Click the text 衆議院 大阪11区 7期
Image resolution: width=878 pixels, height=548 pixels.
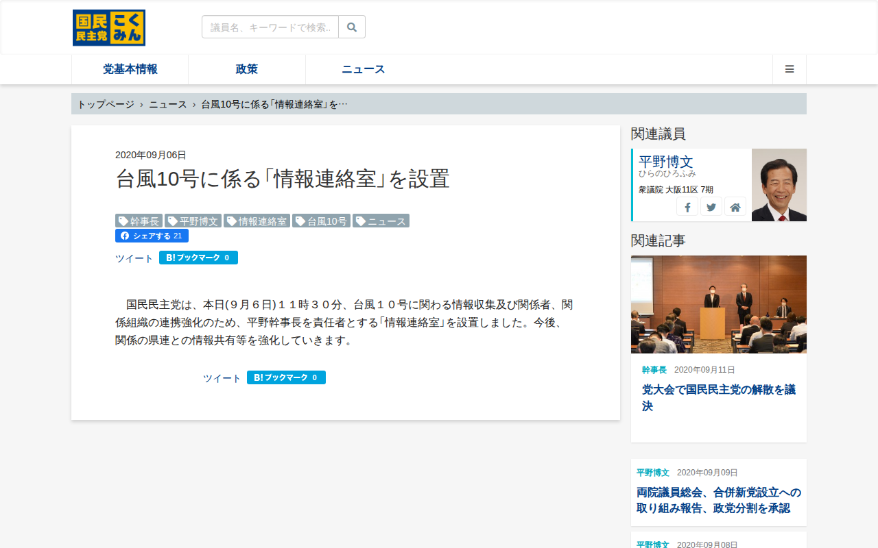676,190
